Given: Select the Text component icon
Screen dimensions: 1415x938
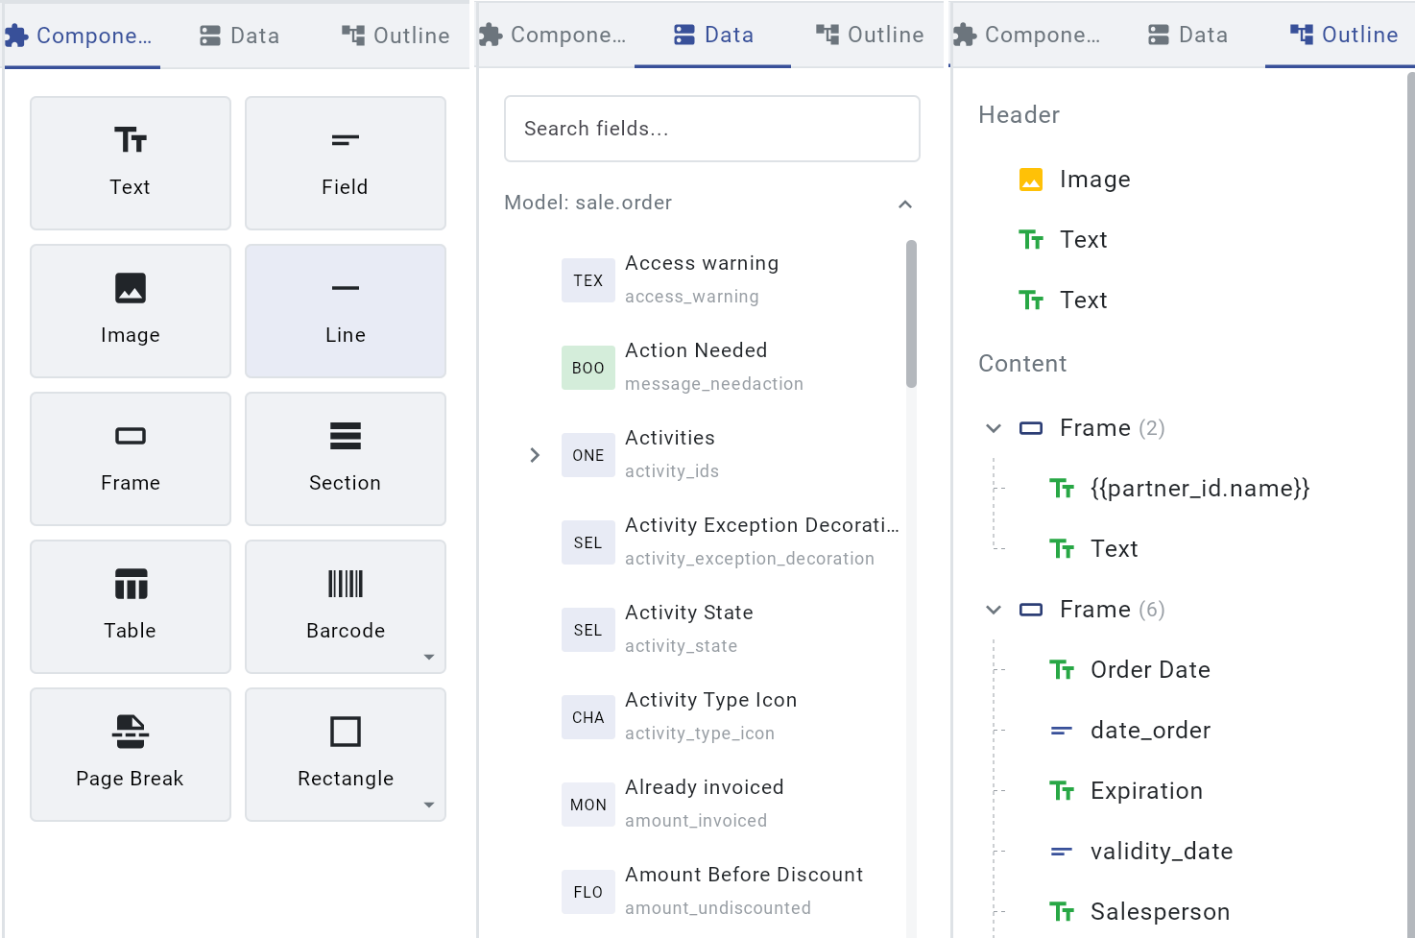Looking at the screenshot, I should click(130, 163).
